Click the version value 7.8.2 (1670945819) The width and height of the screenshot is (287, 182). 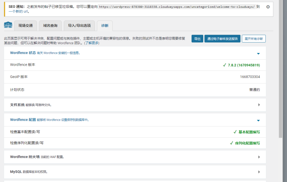244,65
